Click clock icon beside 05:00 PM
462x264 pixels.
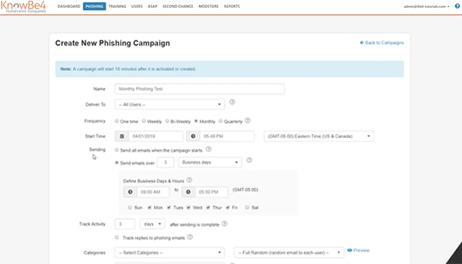(x=188, y=192)
